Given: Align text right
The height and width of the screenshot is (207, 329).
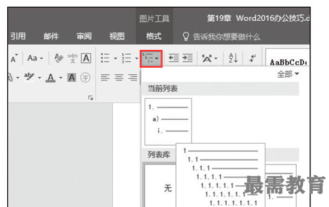Looking at the screenshot, I should pos(133,78).
